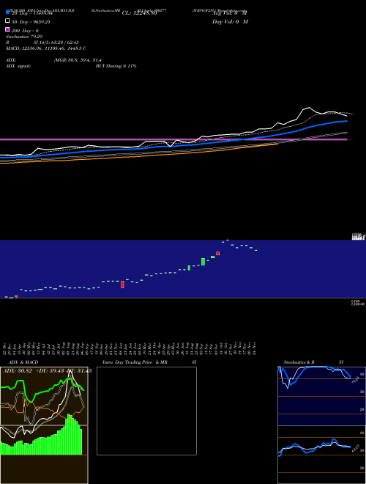Screen dimensions: 366x484
Task: Click the Stochastics: 79.29 reading
Action: pos(24,37)
